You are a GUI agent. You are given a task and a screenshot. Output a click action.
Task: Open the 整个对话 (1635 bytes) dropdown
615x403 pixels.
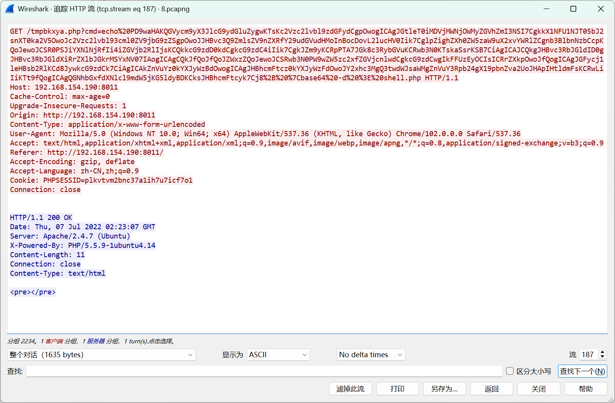coord(101,355)
